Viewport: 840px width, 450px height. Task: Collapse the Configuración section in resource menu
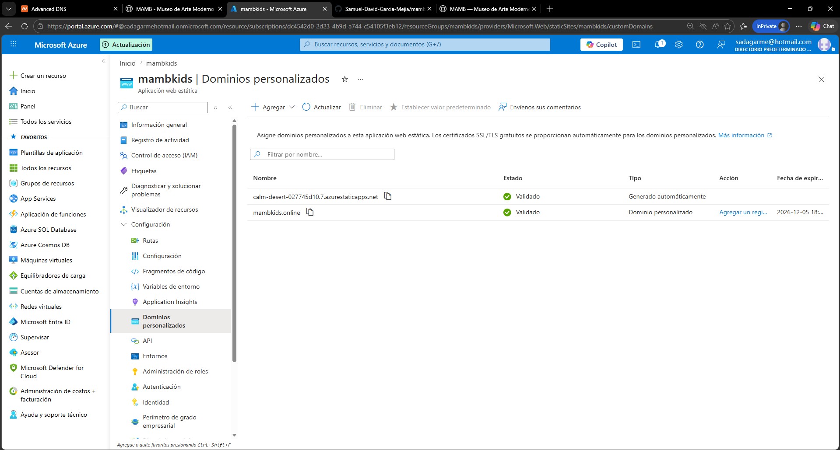tap(123, 224)
